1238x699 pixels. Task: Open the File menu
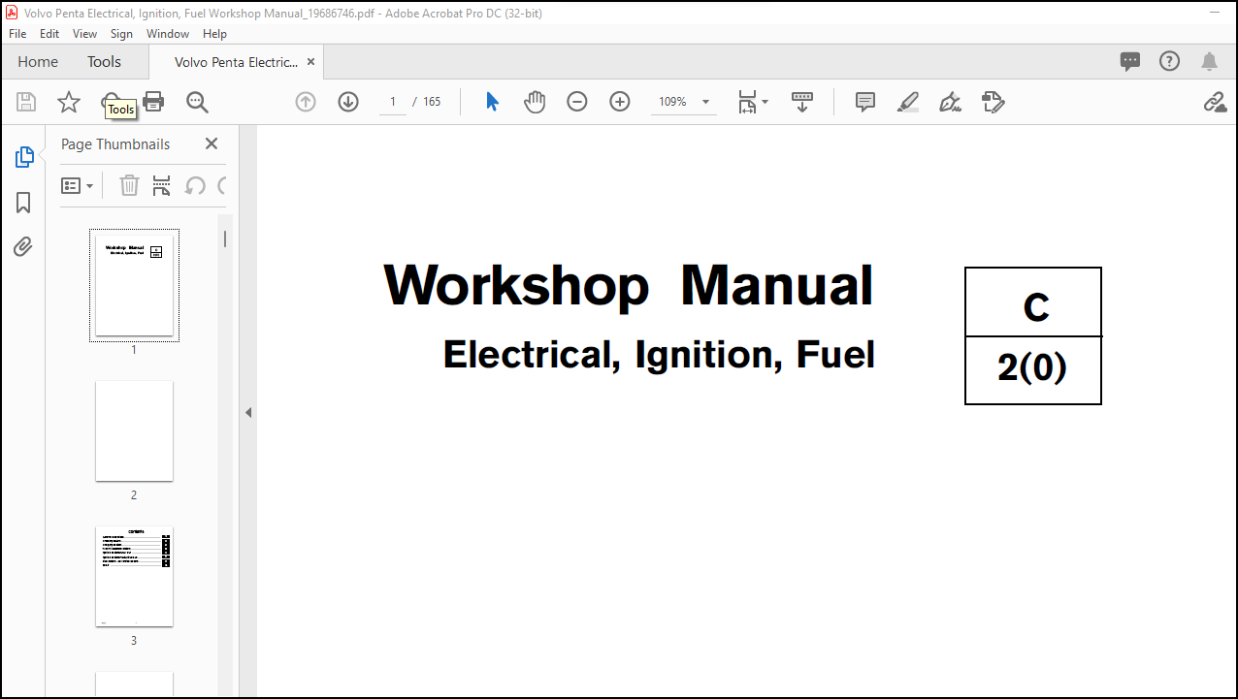tap(17, 33)
